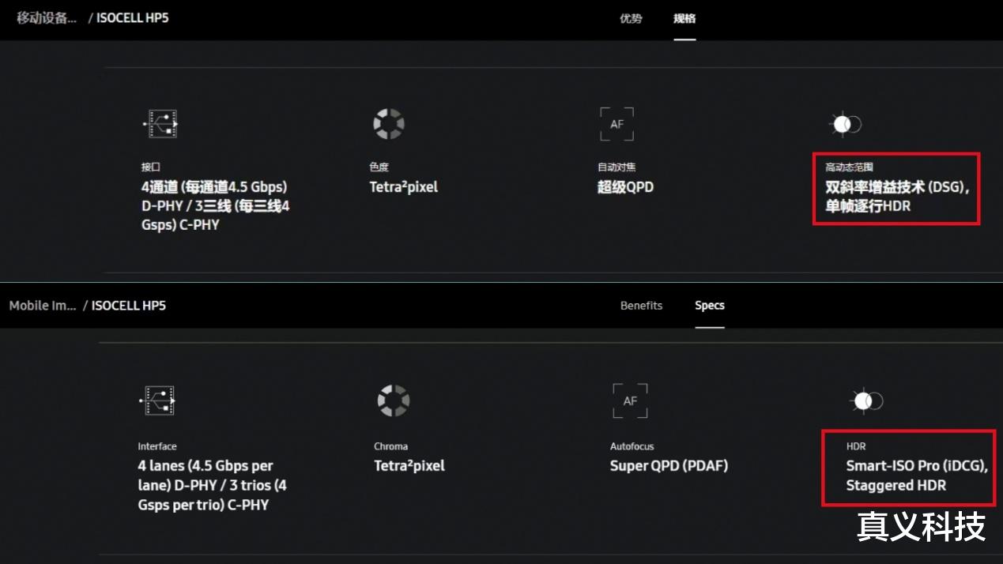The image size is (1003, 564).
Task: Open the Benefits tab
Action: 641,306
